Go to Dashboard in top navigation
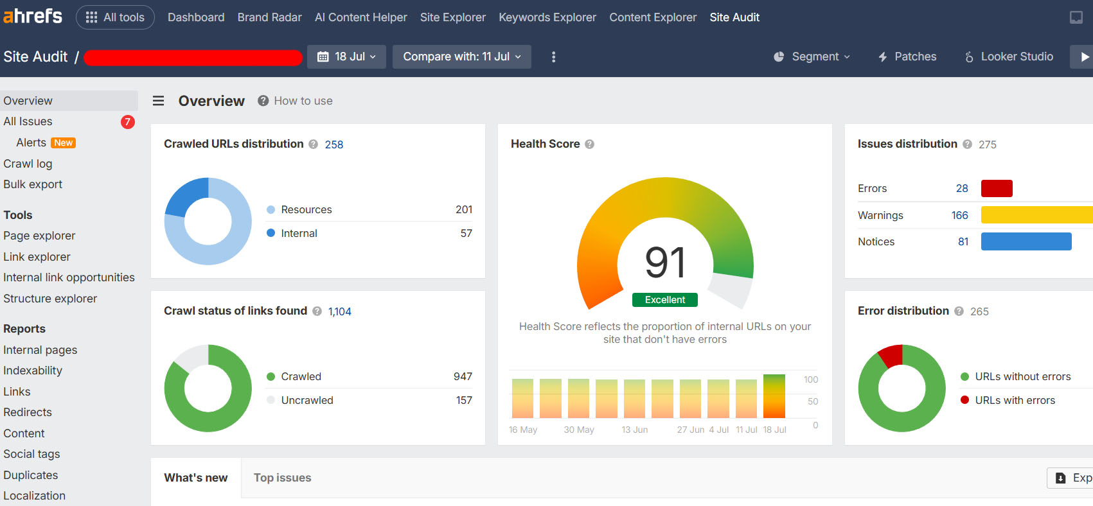 pos(196,17)
